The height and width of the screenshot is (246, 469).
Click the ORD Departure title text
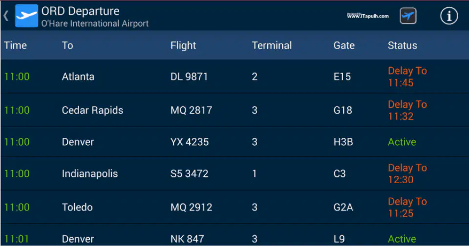pyautogui.click(x=80, y=11)
